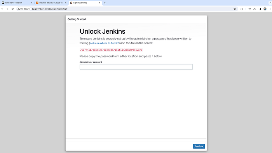Screen dimensions: 272x153
Task: Bookmark this page with the star icon
Action: (x=235, y=9)
